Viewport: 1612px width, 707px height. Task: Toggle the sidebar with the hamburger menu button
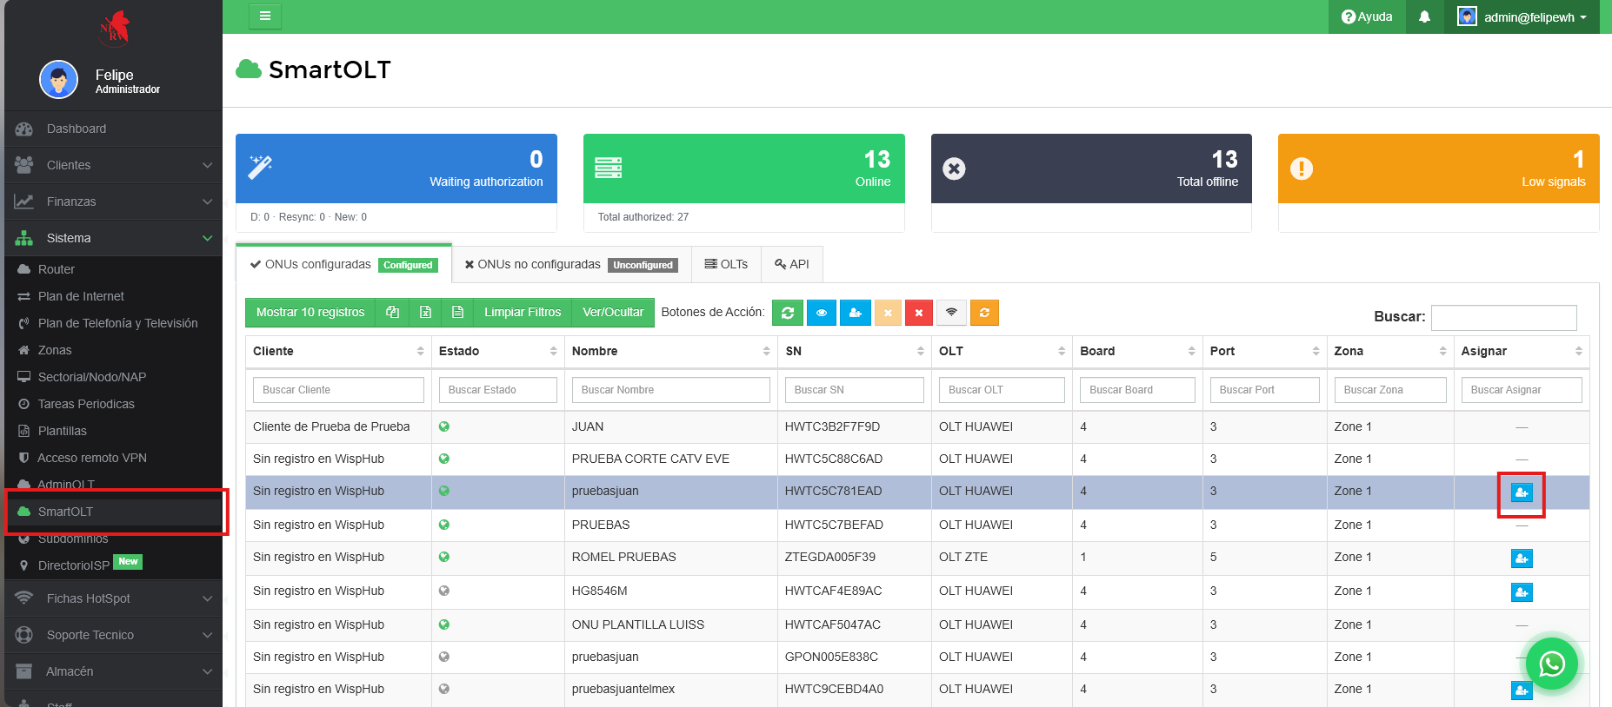tap(265, 16)
